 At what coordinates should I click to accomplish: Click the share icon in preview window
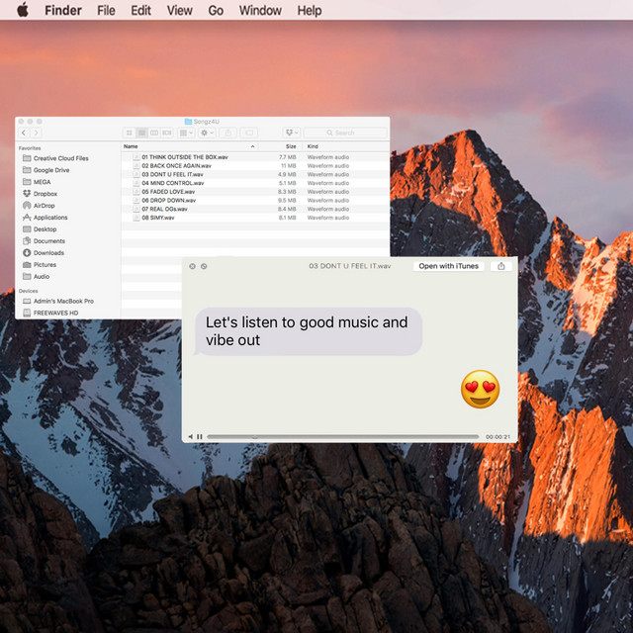(501, 266)
